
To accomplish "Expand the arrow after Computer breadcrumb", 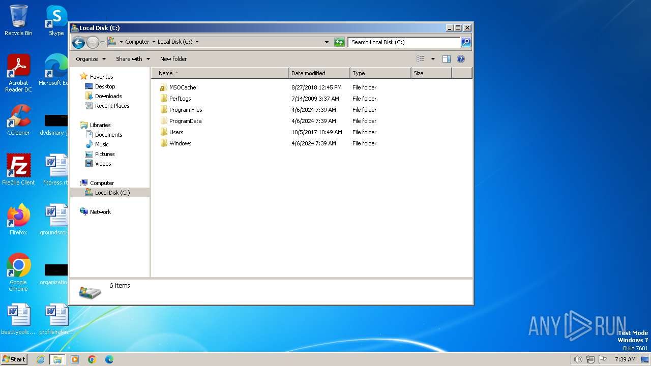I will coord(154,42).
